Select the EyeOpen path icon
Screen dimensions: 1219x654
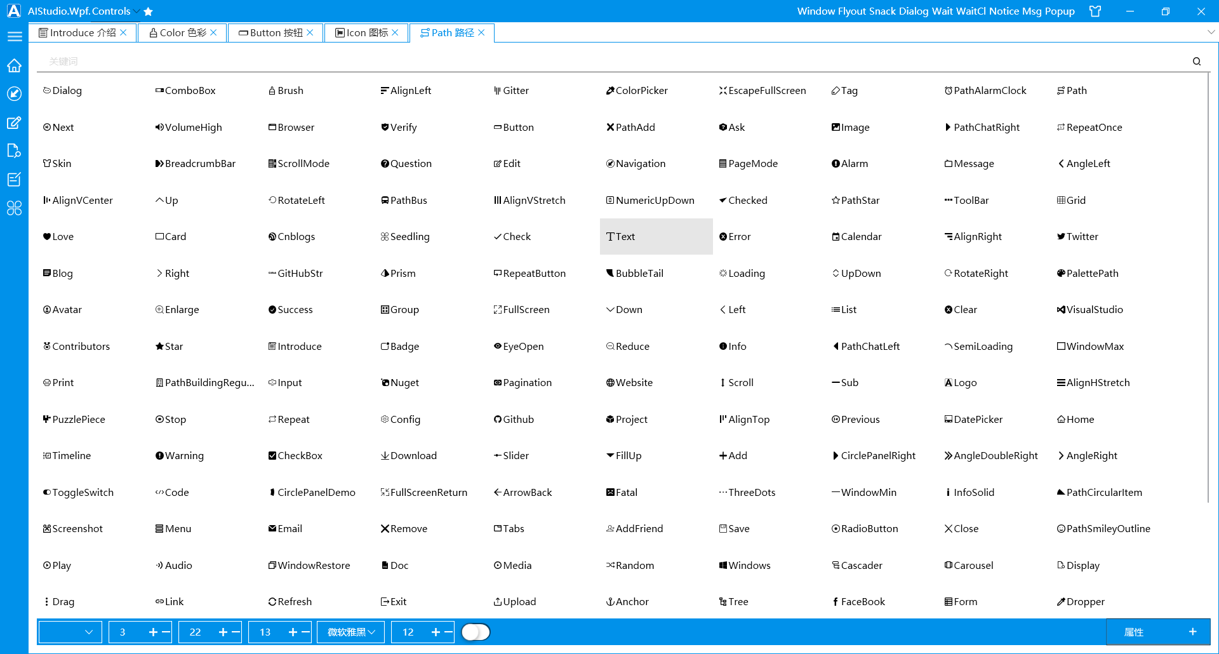coord(519,347)
